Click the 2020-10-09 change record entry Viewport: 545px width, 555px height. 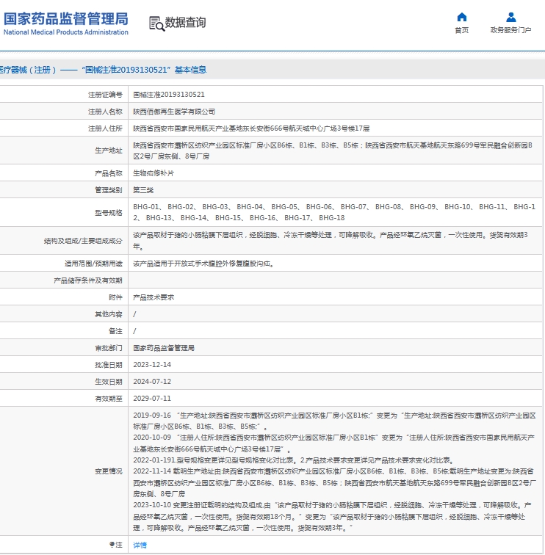coord(333,443)
